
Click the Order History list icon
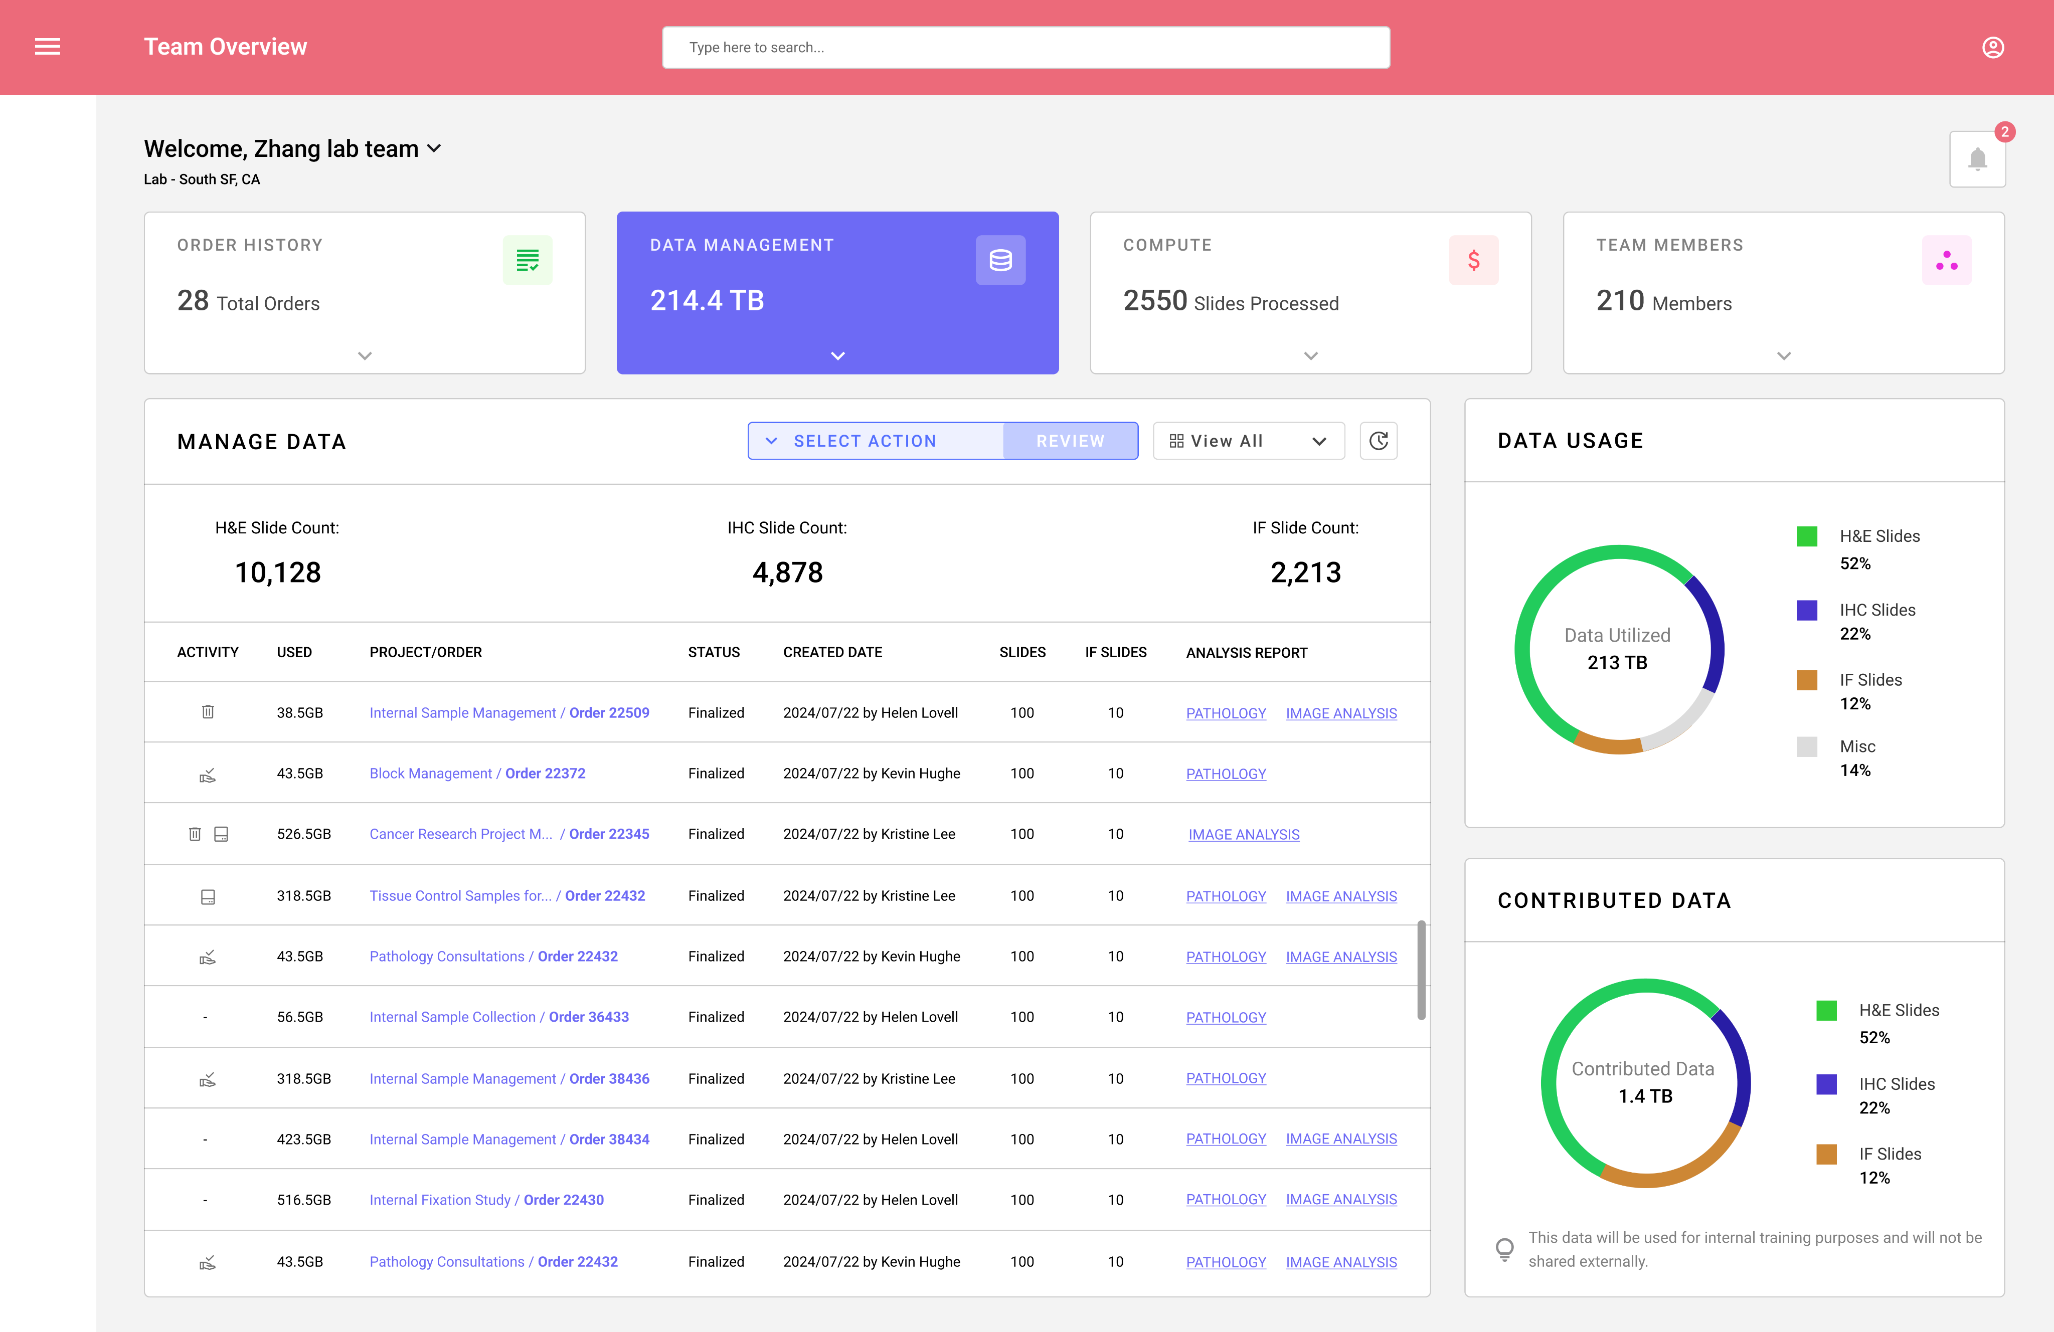(x=528, y=260)
